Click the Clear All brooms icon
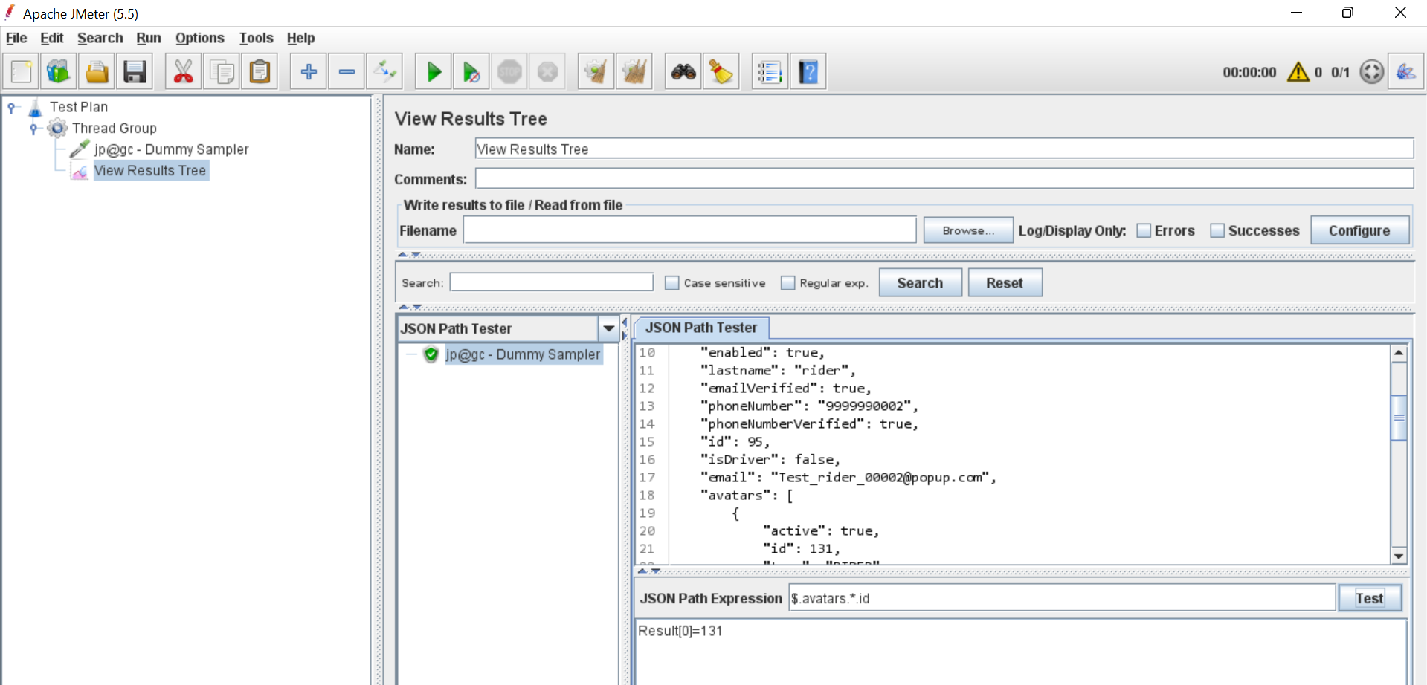Image resolution: width=1427 pixels, height=685 pixels. pos(634,72)
